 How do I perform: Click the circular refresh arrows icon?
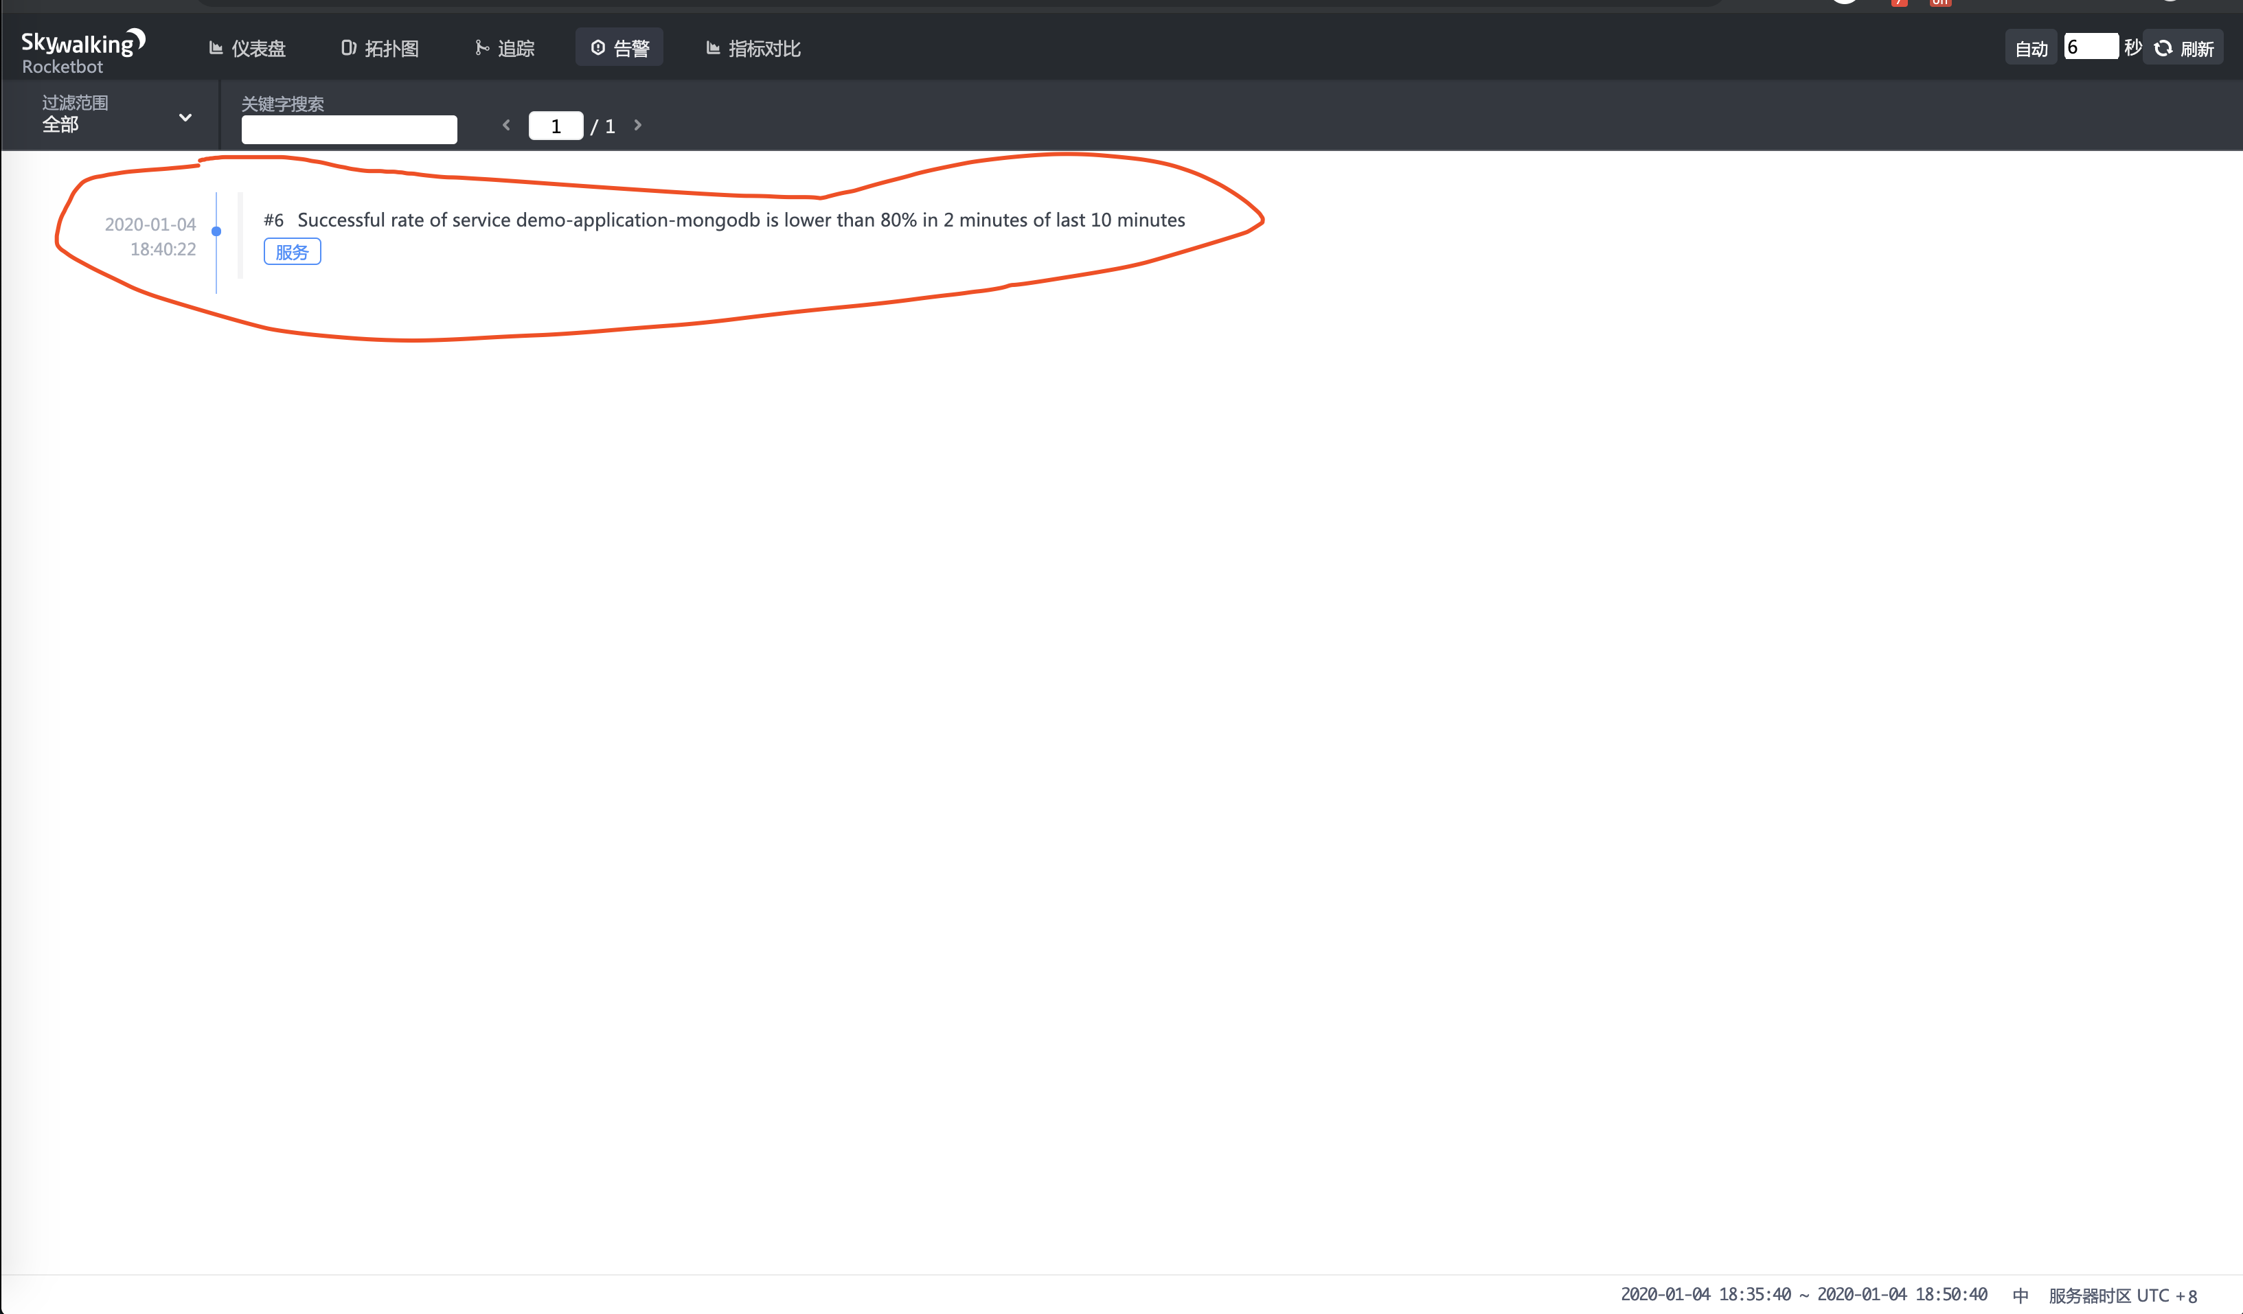(2163, 48)
